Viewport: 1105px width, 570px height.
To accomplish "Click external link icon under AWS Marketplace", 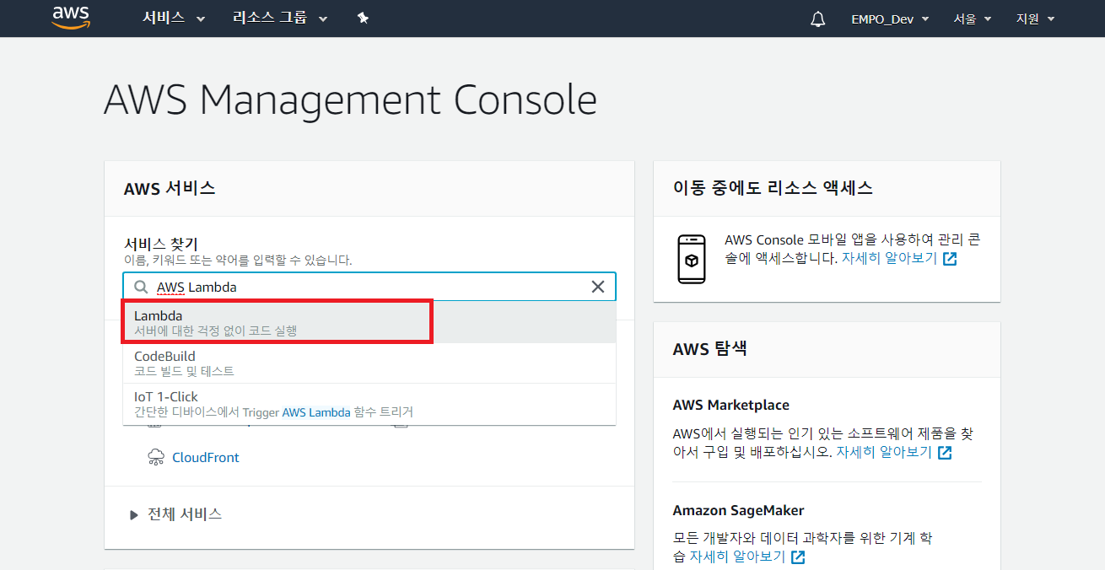I will [x=945, y=453].
